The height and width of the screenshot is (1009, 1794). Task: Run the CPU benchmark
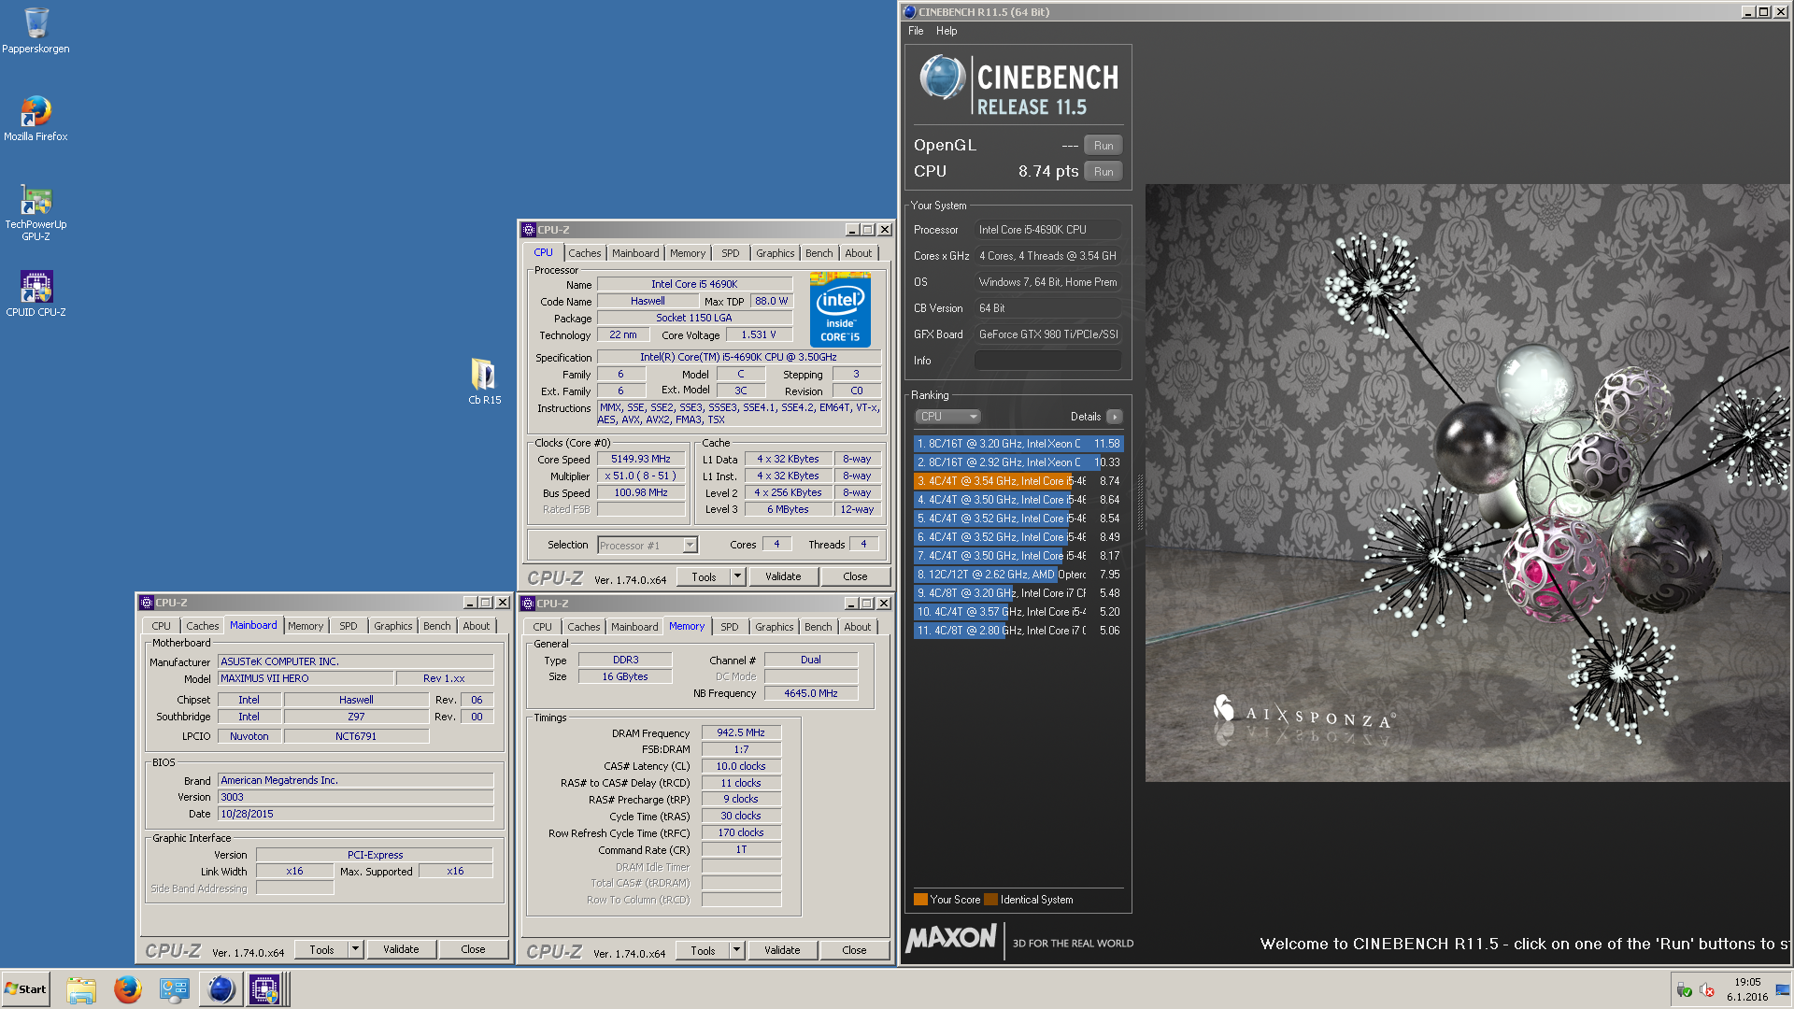1103,172
